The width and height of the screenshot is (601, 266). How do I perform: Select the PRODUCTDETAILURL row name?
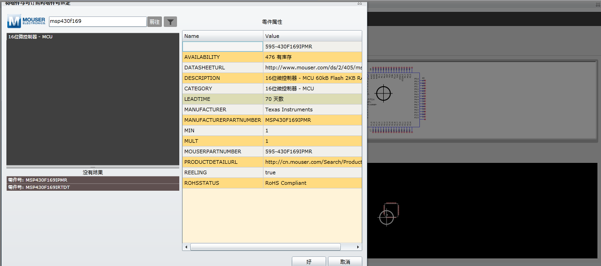pos(223,162)
